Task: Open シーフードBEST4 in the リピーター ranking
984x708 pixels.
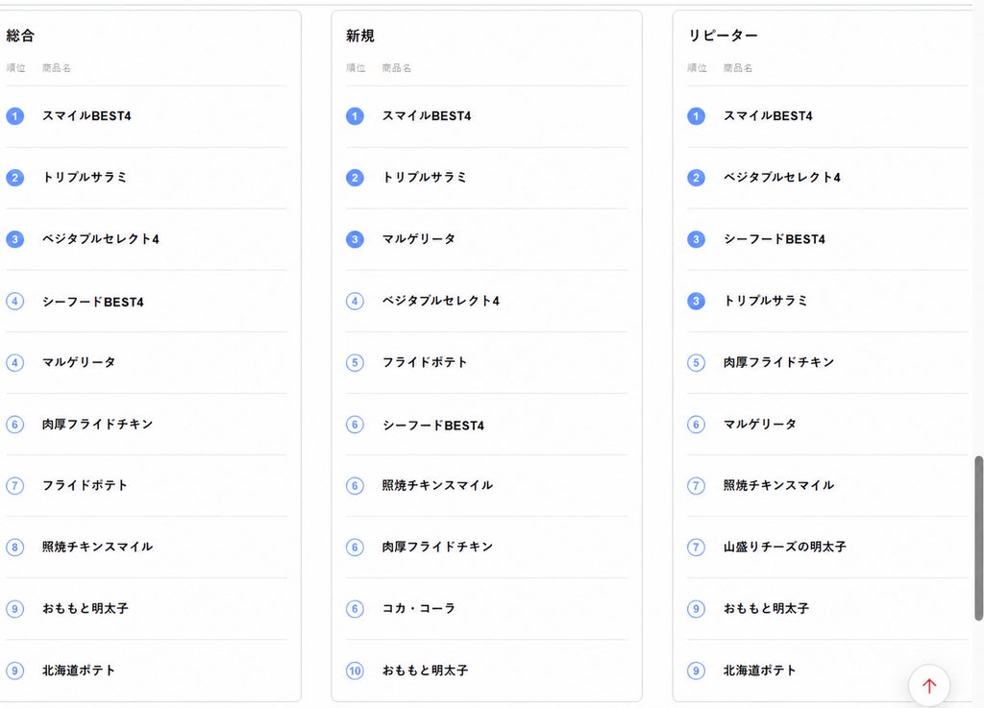Action: [x=774, y=239]
